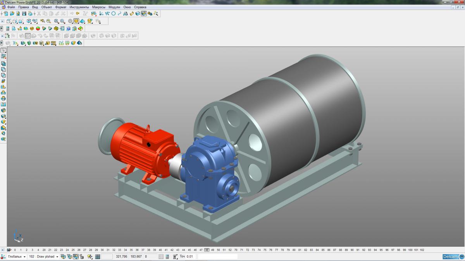Click the first boolean solids icon
The image size is (465, 261).
(x=3, y=64)
